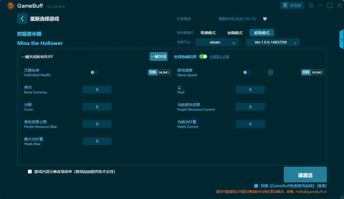Toggle Unlimited Health switch
344x199 pixels.
coord(94,72)
